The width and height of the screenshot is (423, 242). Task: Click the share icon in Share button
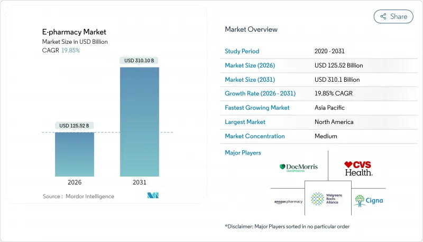tap(383, 16)
